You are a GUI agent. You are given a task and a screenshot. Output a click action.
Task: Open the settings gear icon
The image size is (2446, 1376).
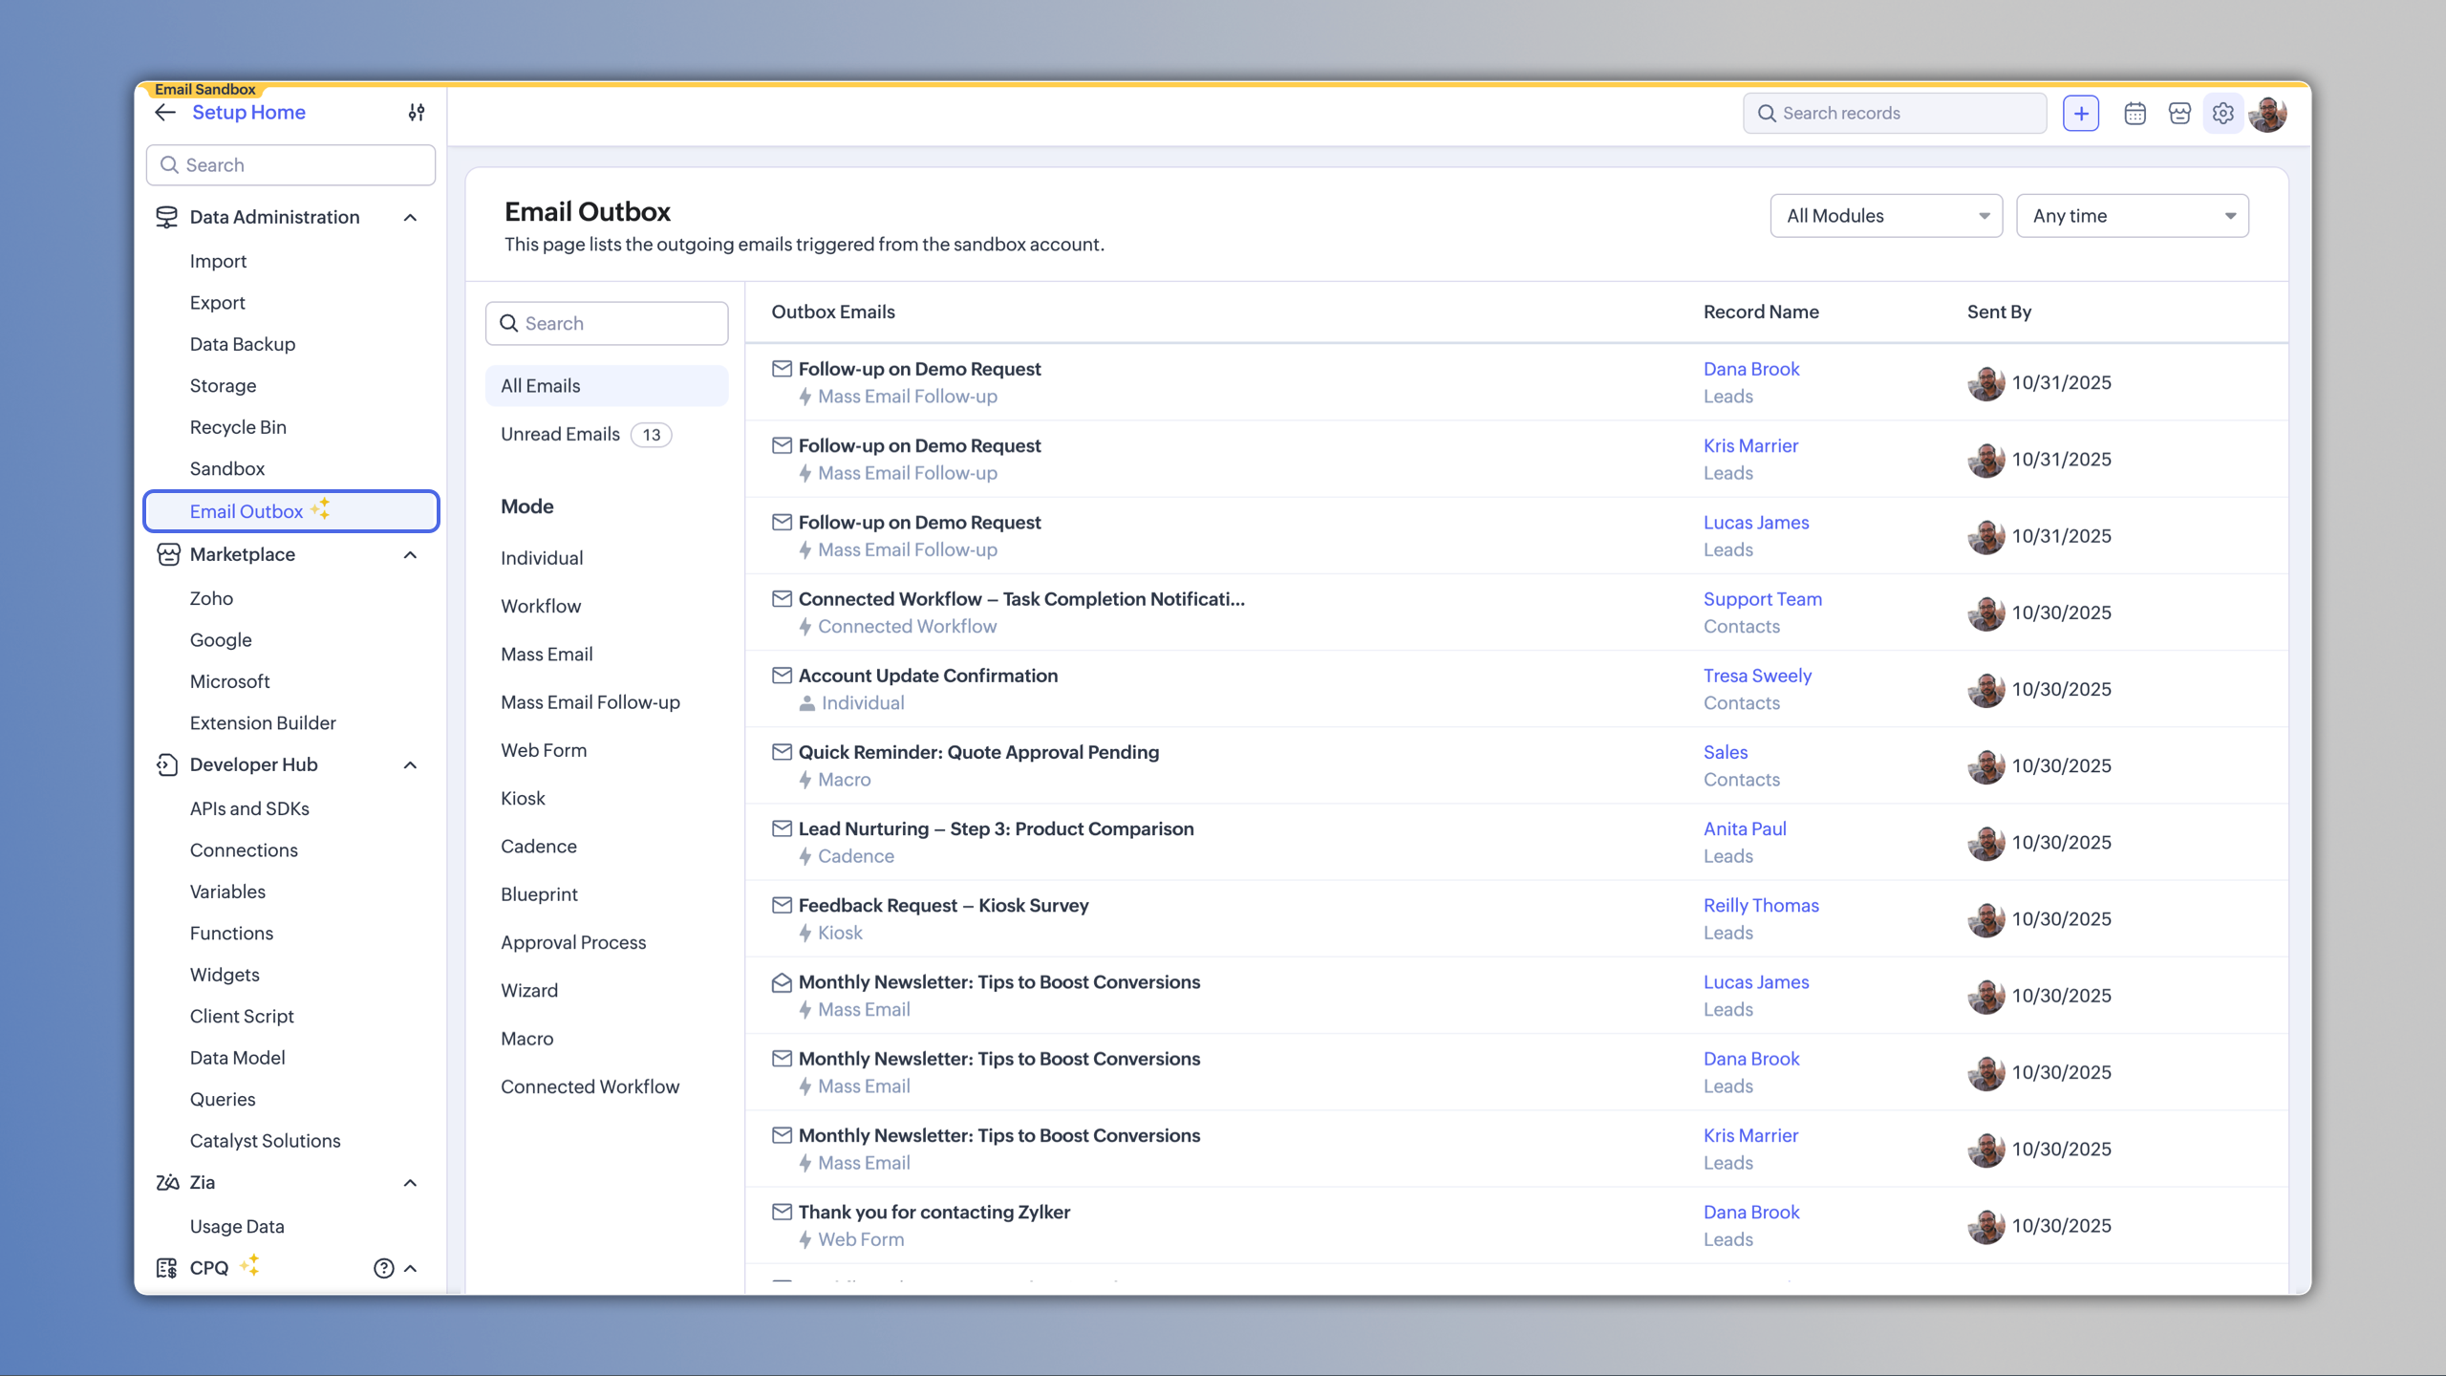(x=2223, y=114)
